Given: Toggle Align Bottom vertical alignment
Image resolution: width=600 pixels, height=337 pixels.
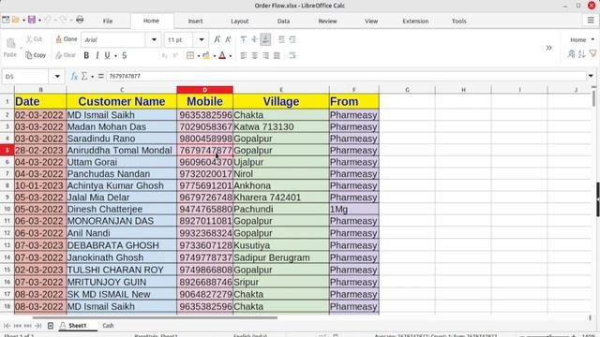Looking at the screenshot, I should pyautogui.click(x=265, y=39).
